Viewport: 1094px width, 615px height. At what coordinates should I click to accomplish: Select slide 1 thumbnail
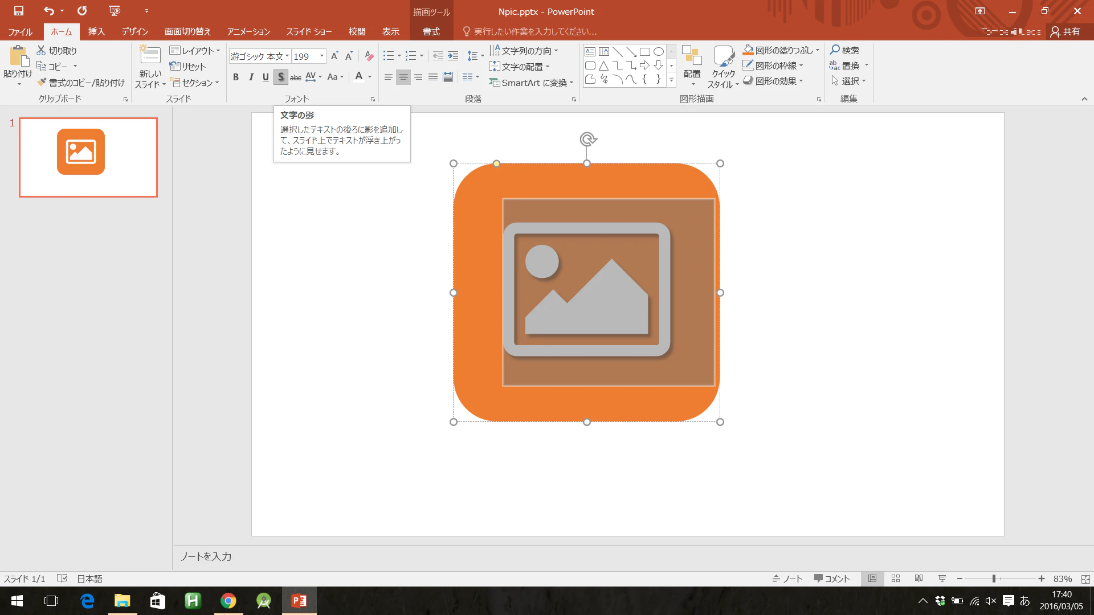(x=88, y=157)
